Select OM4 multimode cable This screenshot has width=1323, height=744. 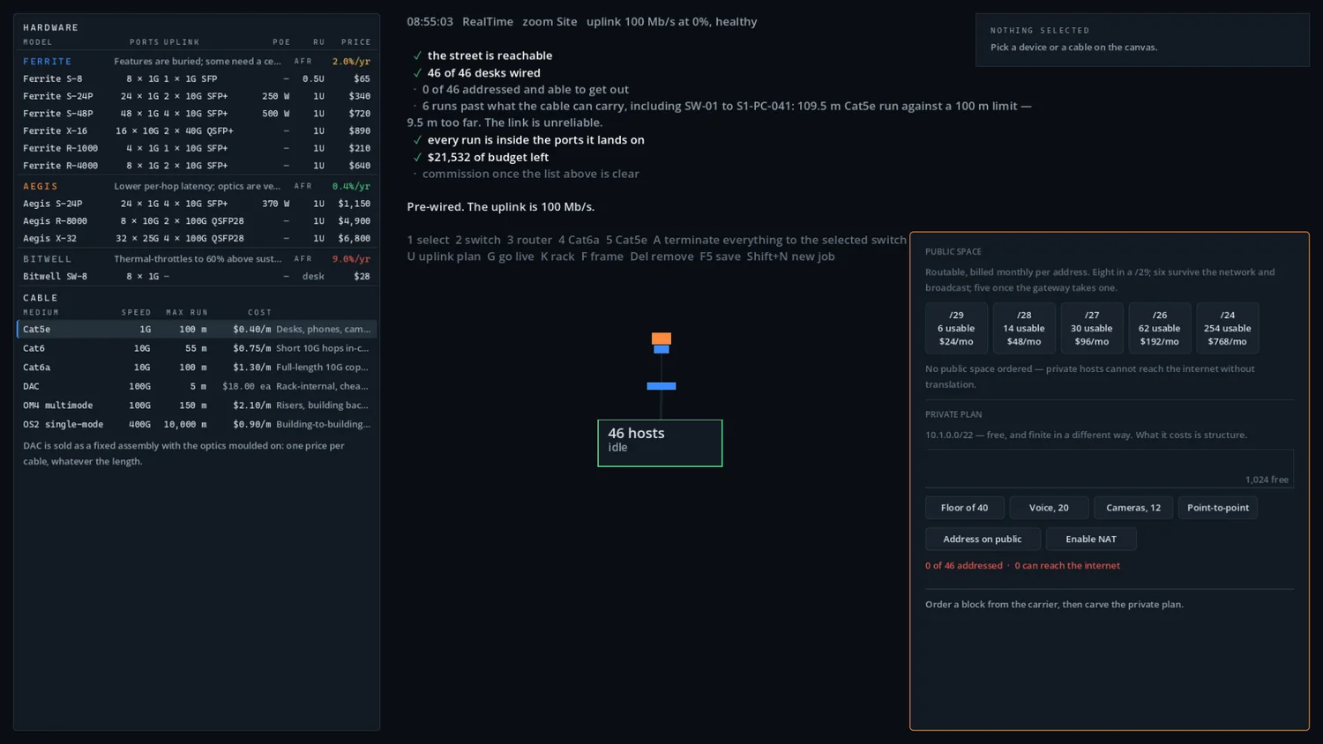(197, 405)
